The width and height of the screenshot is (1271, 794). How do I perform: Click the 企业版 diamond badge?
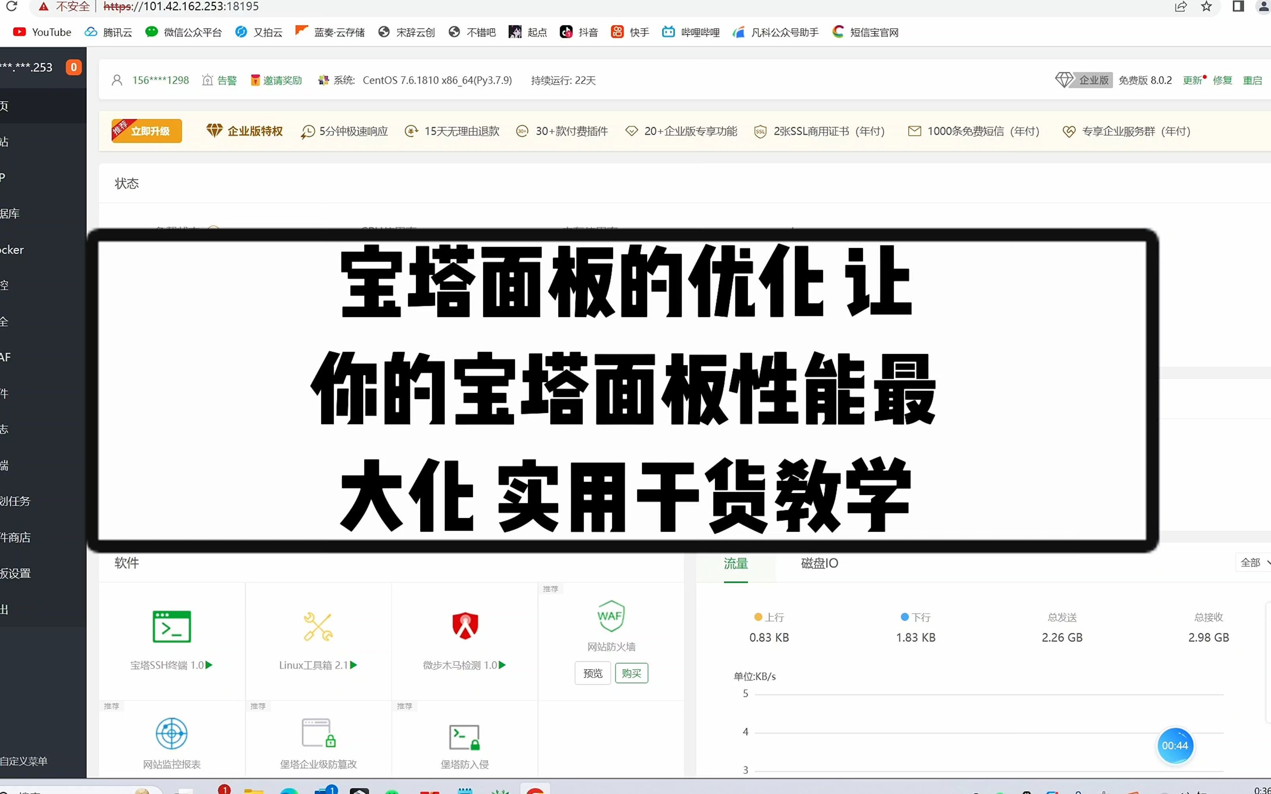pyautogui.click(x=1084, y=80)
